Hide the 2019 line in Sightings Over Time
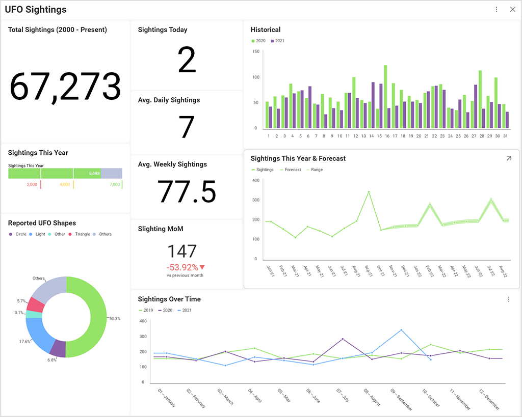Image resolution: width=522 pixels, height=417 pixels. point(145,310)
